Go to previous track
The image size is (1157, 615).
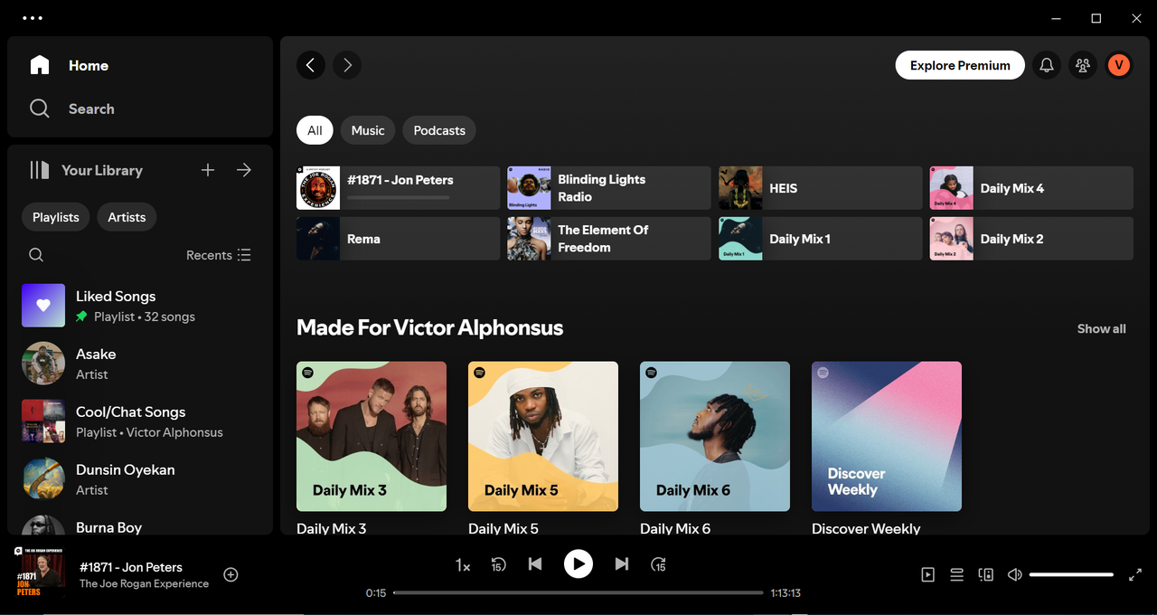pyautogui.click(x=535, y=564)
